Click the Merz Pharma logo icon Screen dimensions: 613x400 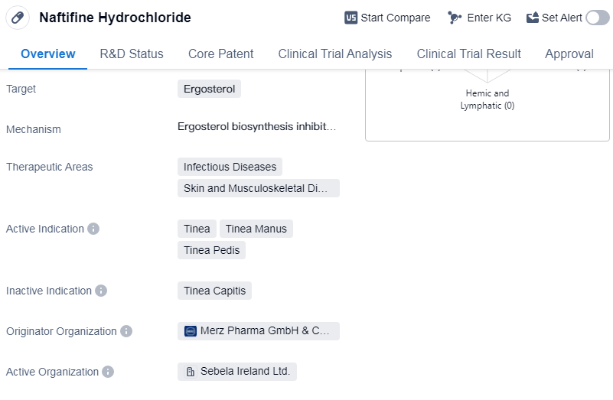coord(191,331)
